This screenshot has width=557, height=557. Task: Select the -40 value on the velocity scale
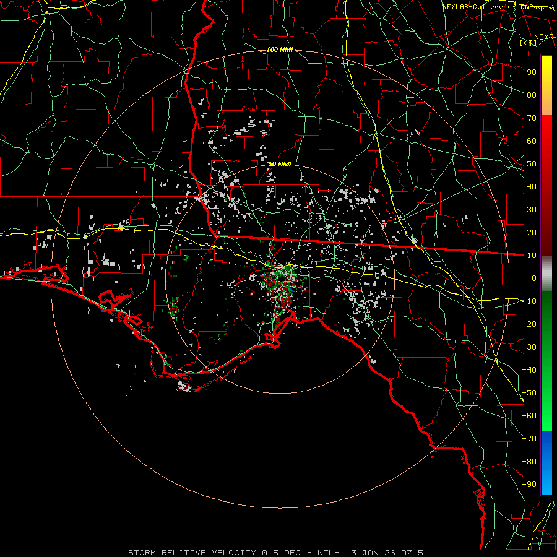coord(529,370)
